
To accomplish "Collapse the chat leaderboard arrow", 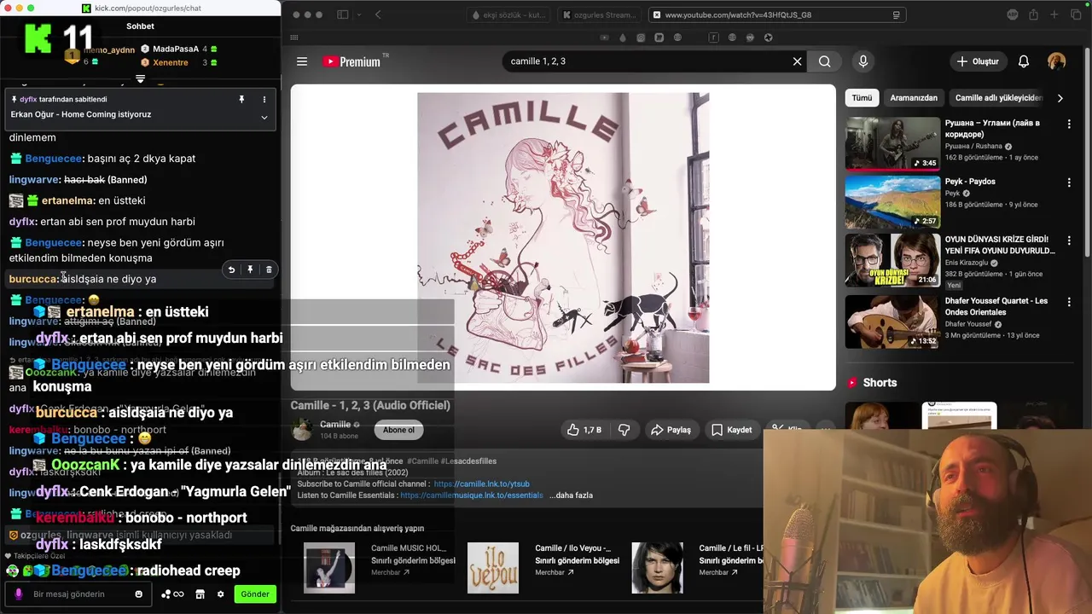I will pyautogui.click(x=141, y=78).
